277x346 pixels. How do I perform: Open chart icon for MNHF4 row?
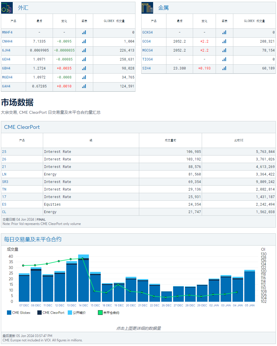tap(84, 32)
